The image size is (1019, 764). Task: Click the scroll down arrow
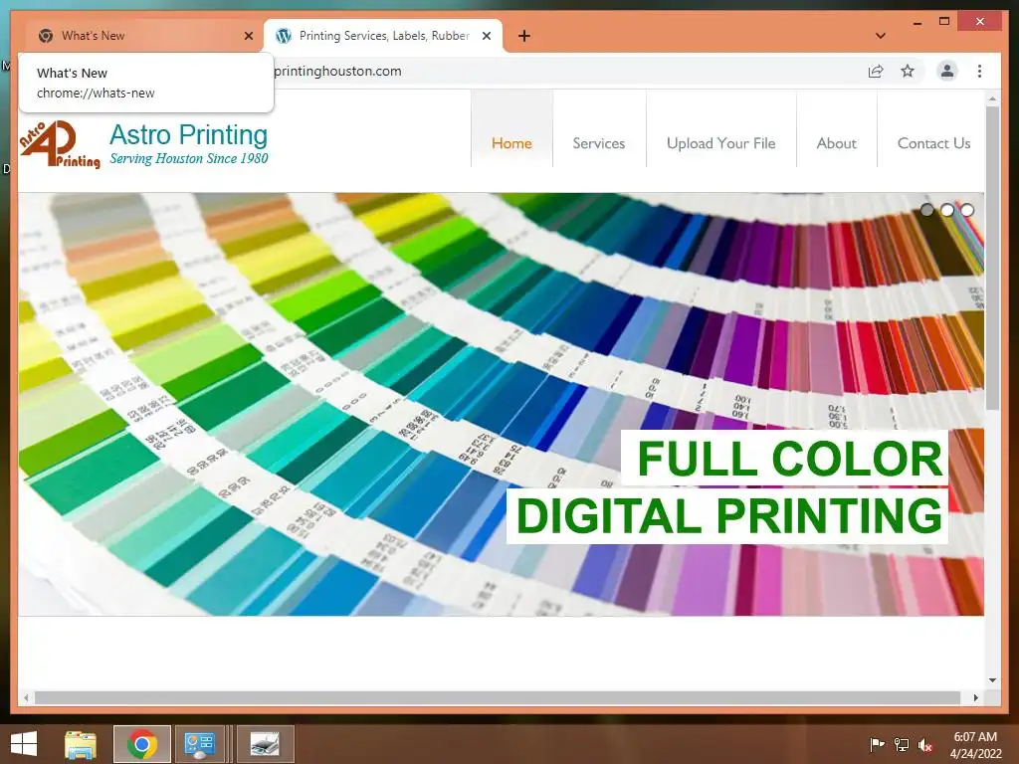click(992, 680)
